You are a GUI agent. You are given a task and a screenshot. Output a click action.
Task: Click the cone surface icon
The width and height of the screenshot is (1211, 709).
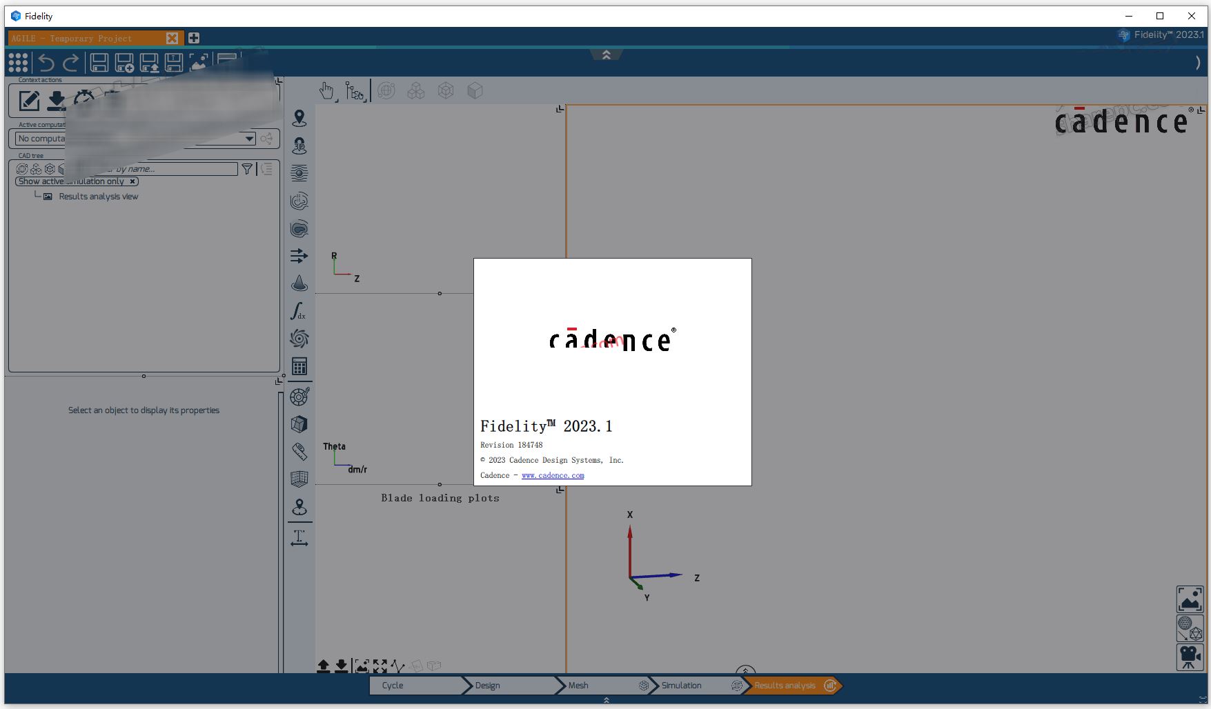click(299, 283)
